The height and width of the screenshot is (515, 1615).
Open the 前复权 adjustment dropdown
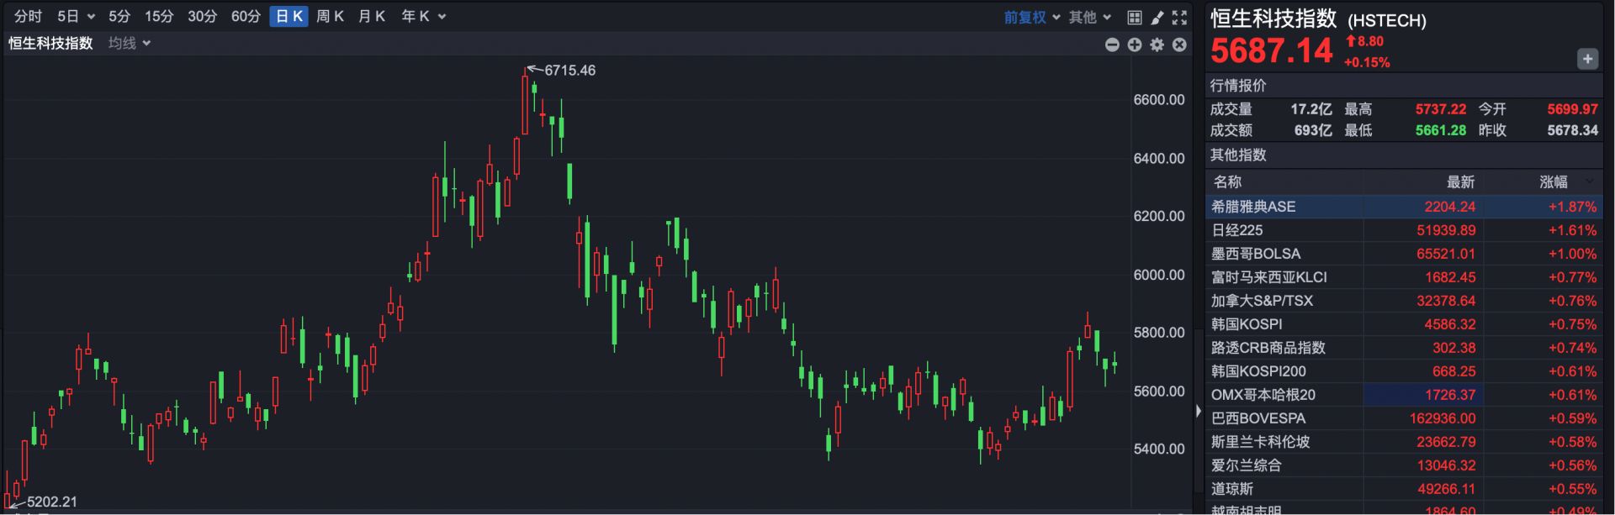[x=1032, y=17]
